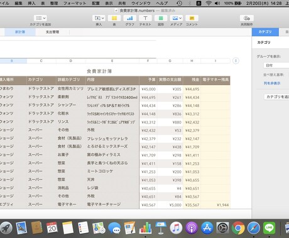Open the フォーマット menu
Image resolution: width=289 pixels, height=238 pixels.
click(x=75, y=3)
